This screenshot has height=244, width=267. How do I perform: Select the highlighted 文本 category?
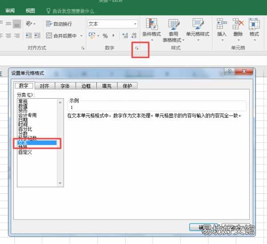tap(37, 143)
